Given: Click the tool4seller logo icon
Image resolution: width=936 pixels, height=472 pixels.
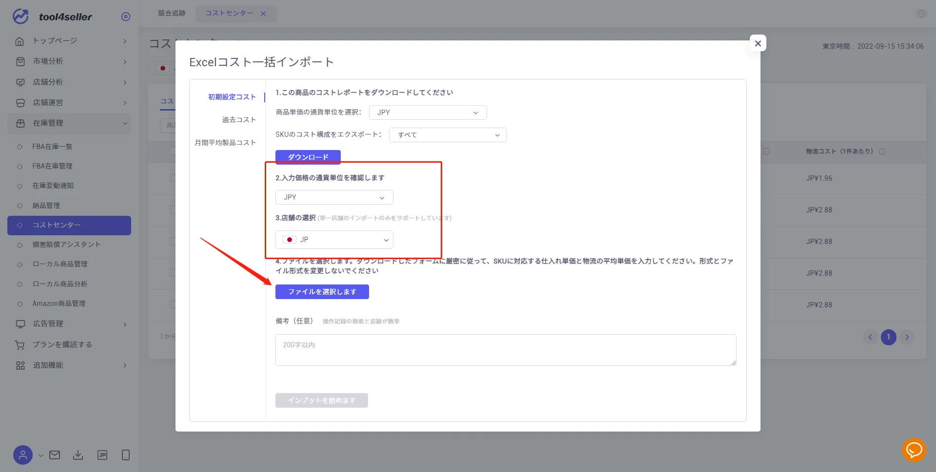Looking at the screenshot, I should (20, 16).
